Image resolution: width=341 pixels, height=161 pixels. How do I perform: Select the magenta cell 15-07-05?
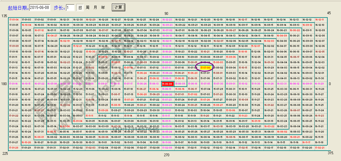pyautogui.click(x=205, y=84)
